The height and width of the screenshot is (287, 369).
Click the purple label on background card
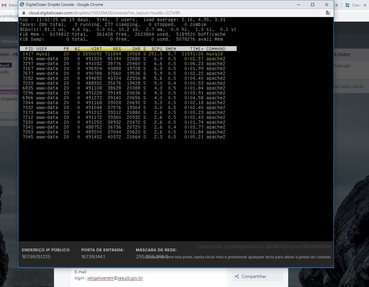tap(9, 92)
